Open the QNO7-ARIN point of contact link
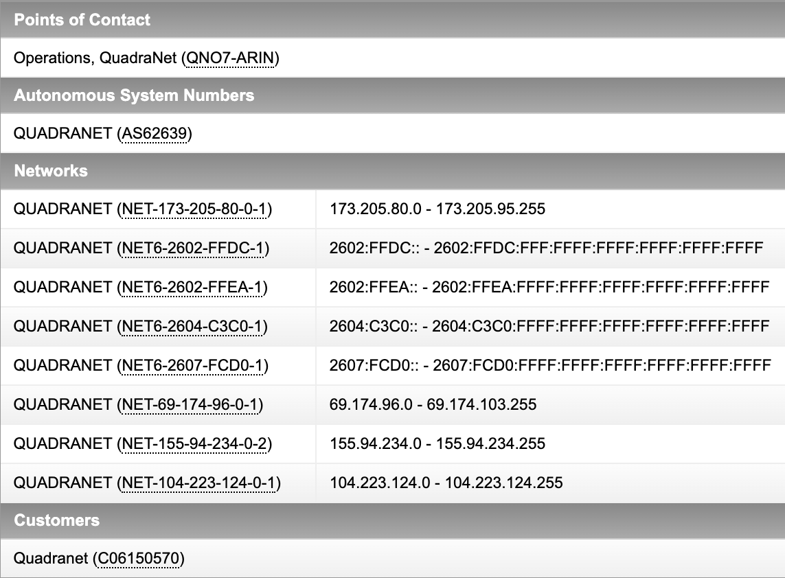 pyautogui.click(x=230, y=58)
